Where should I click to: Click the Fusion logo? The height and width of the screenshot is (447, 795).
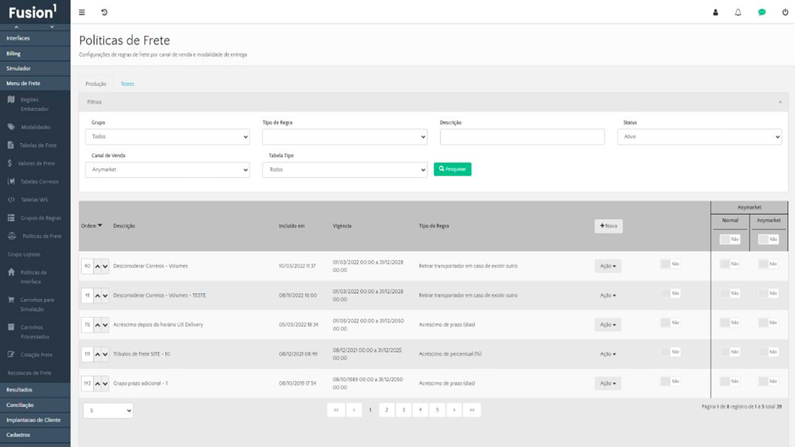(x=33, y=12)
